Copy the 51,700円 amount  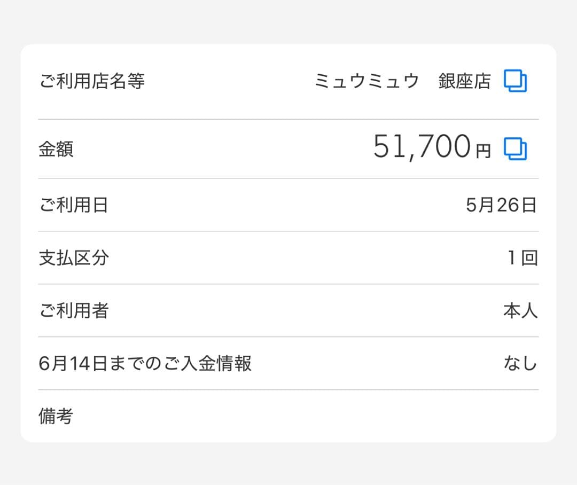coord(515,149)
